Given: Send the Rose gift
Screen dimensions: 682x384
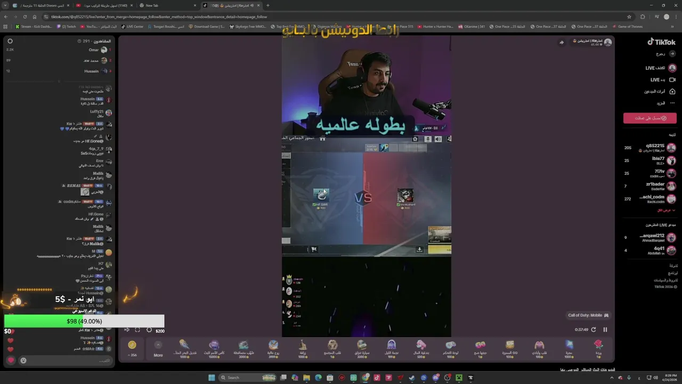Looking at the screenshot, I should pyautogui.click(x=598, y=348).
